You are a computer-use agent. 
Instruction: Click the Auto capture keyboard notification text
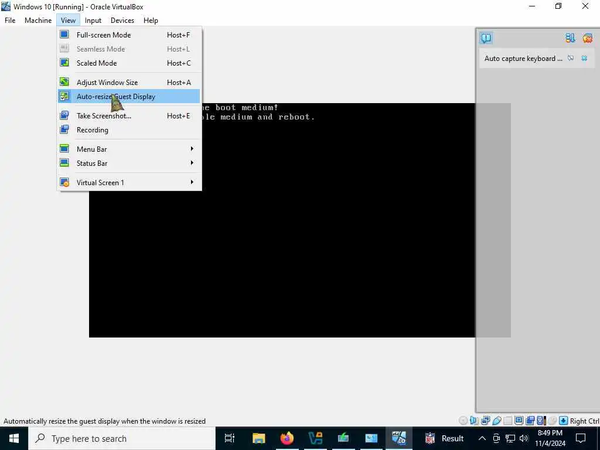point(523,58)
